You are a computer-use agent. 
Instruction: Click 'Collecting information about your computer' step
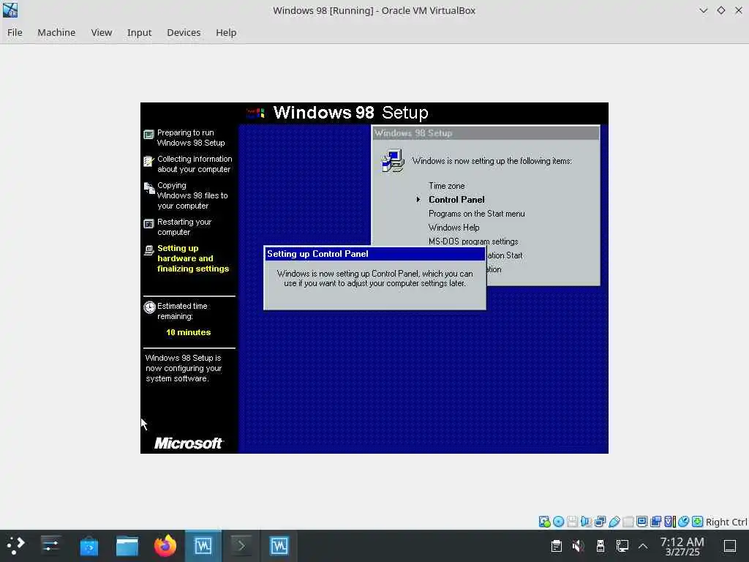[x=195, y=164]
